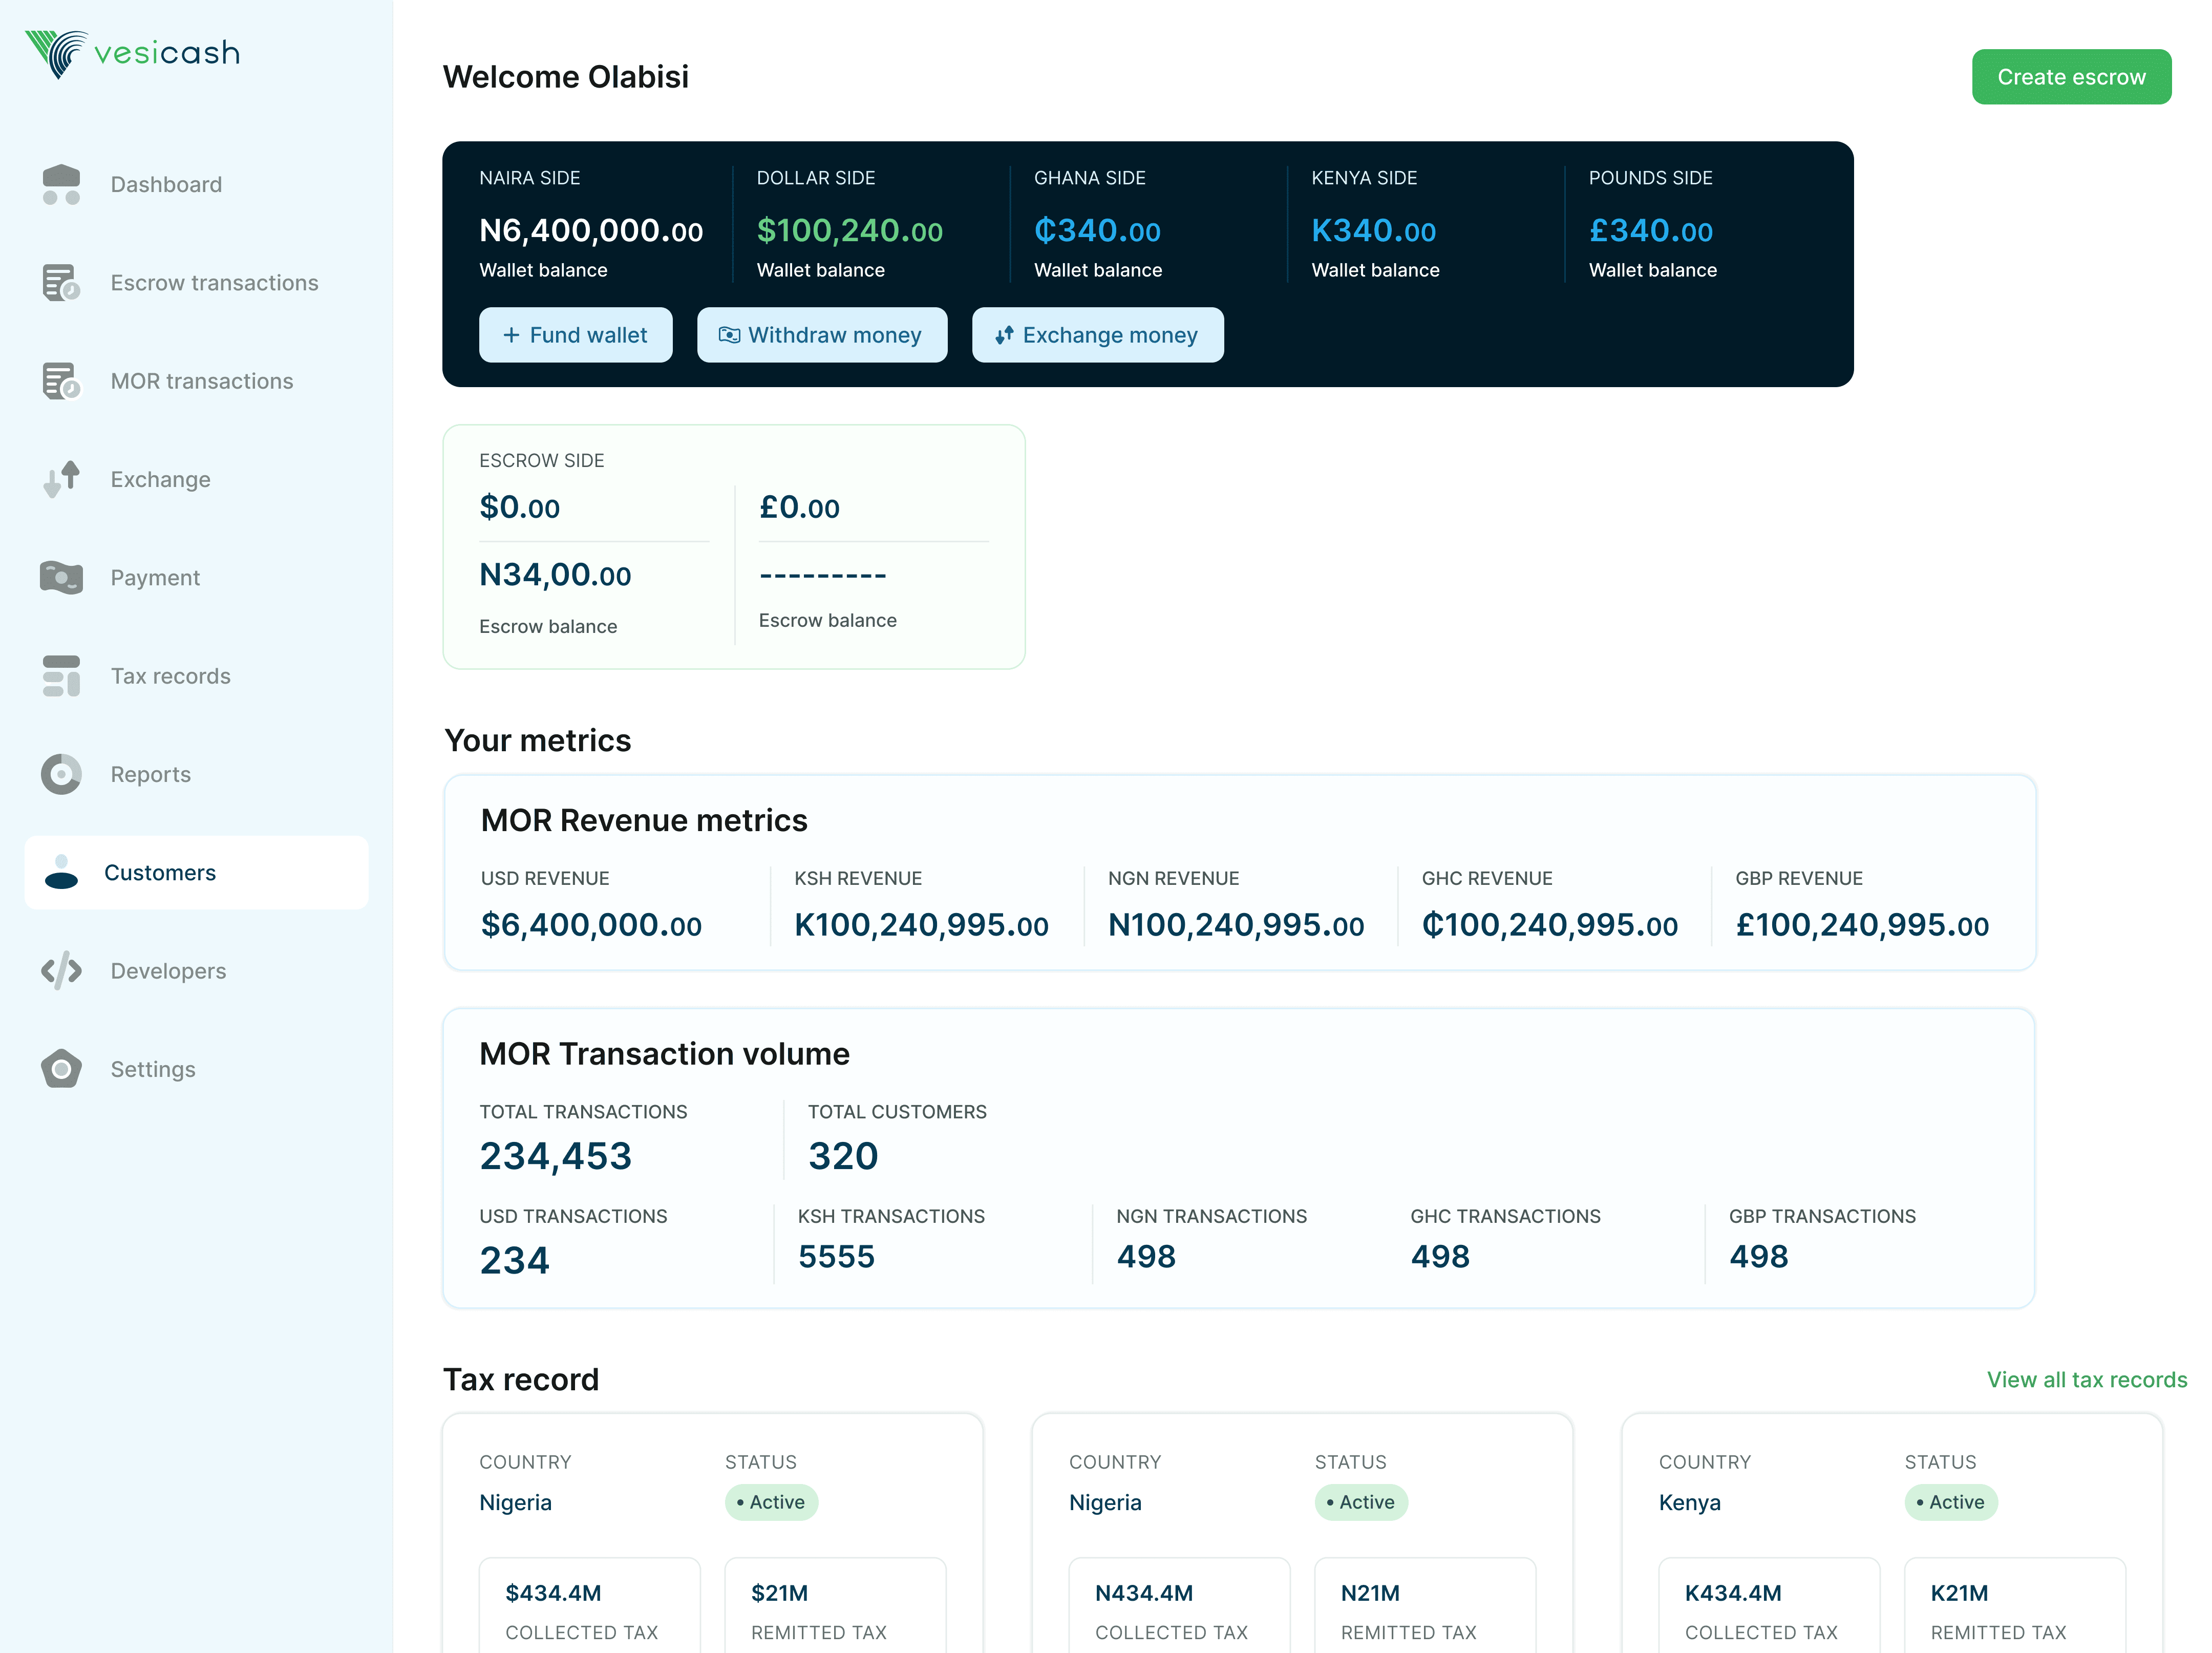Click the $434.4M collected tax box

[x=590, y=1605]
